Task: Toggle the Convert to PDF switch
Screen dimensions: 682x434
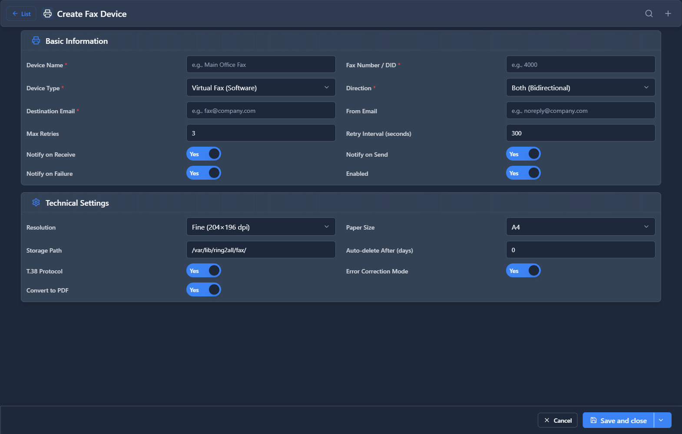Action: (x=204, y=290)
